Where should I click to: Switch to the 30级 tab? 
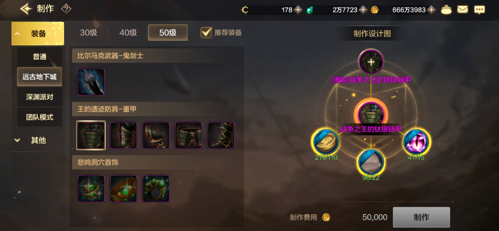pyautogui.click(x=88, y=33)
